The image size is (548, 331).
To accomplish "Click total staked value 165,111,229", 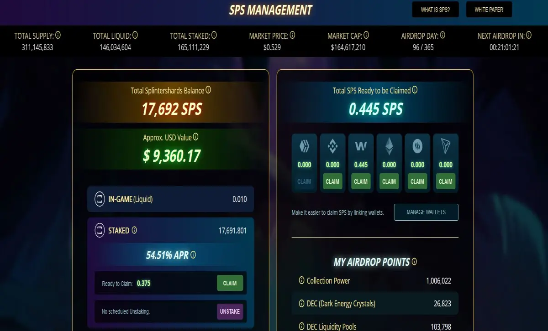I will (x=193, y=47).
